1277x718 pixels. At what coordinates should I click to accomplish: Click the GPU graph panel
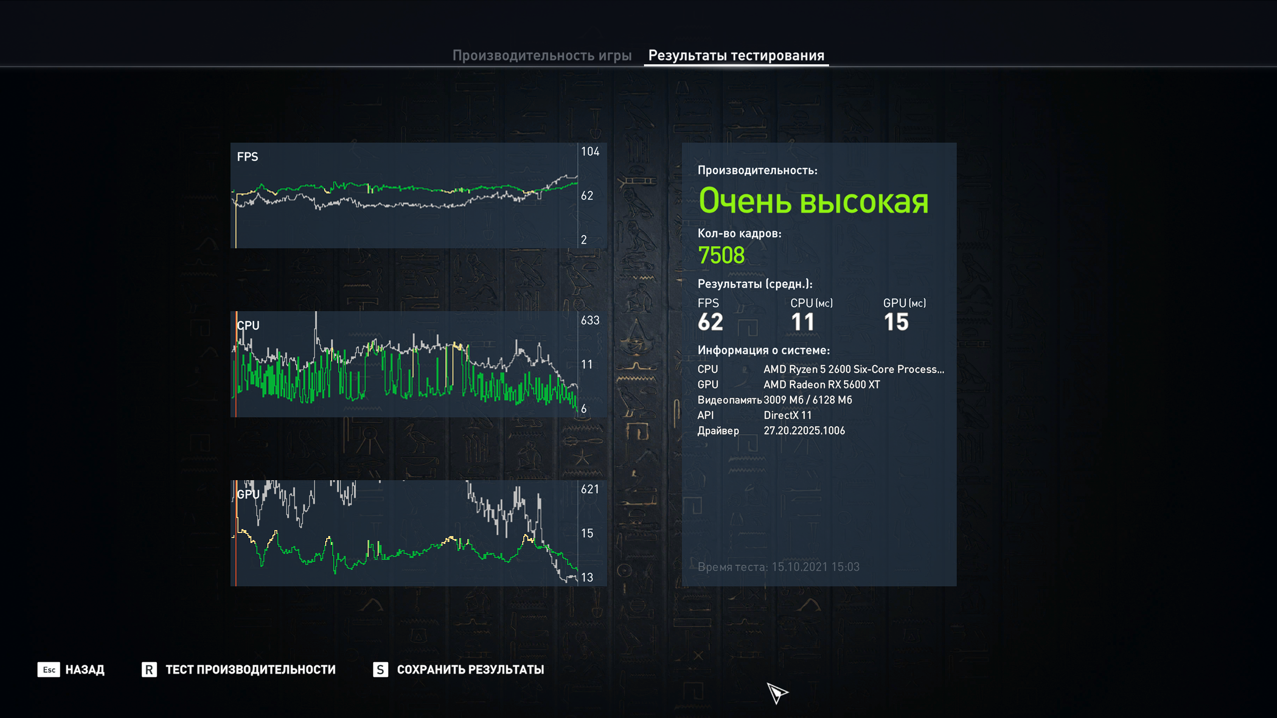(x=404, y=533)
